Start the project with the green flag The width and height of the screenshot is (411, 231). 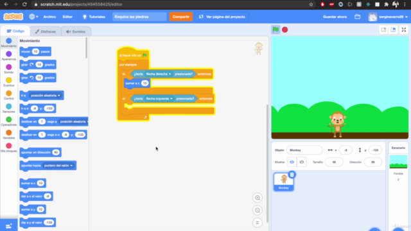tap(275, 30)
